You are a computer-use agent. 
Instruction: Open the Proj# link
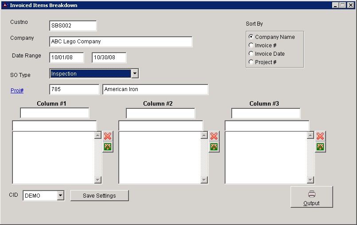(17, 91)
